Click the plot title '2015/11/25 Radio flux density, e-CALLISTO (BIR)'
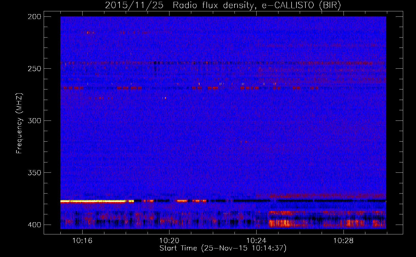The width and height of the screenshot is (416, 257). coord(223,5)
